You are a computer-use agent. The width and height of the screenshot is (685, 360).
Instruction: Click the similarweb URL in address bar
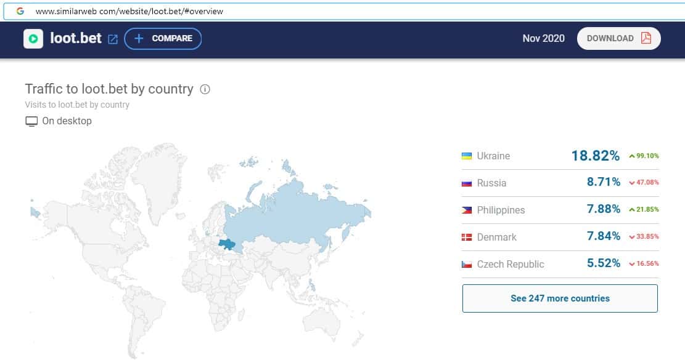pos(129,11)
